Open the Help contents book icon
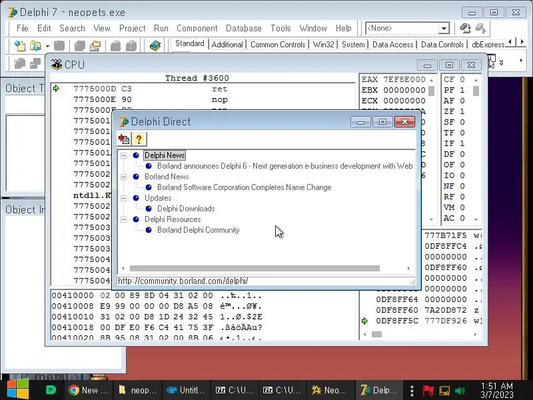The width and height of the screenshot is (533, 400). tap(155, 45)
